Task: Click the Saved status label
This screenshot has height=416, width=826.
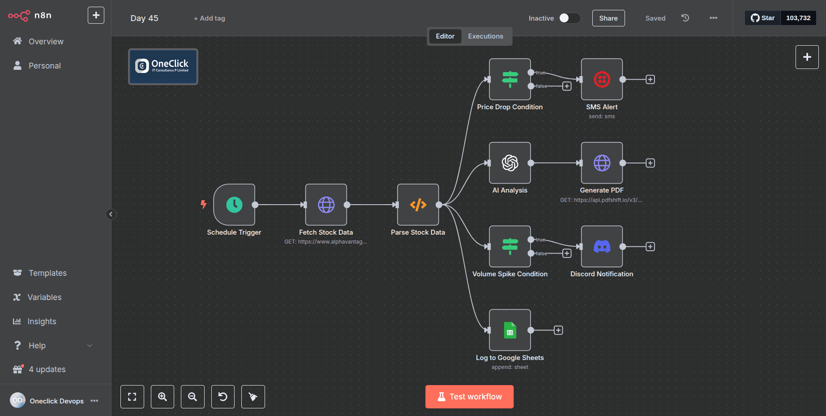Action: click(x=655, y=18)
